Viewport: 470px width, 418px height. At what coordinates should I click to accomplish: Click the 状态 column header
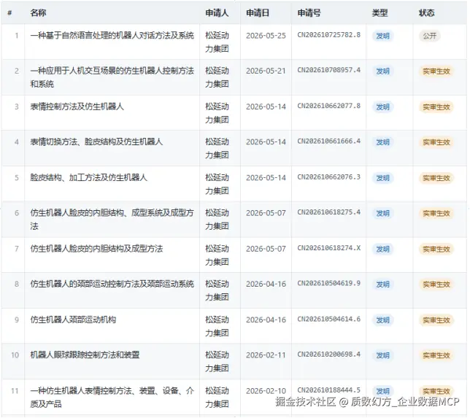point(426,13)
